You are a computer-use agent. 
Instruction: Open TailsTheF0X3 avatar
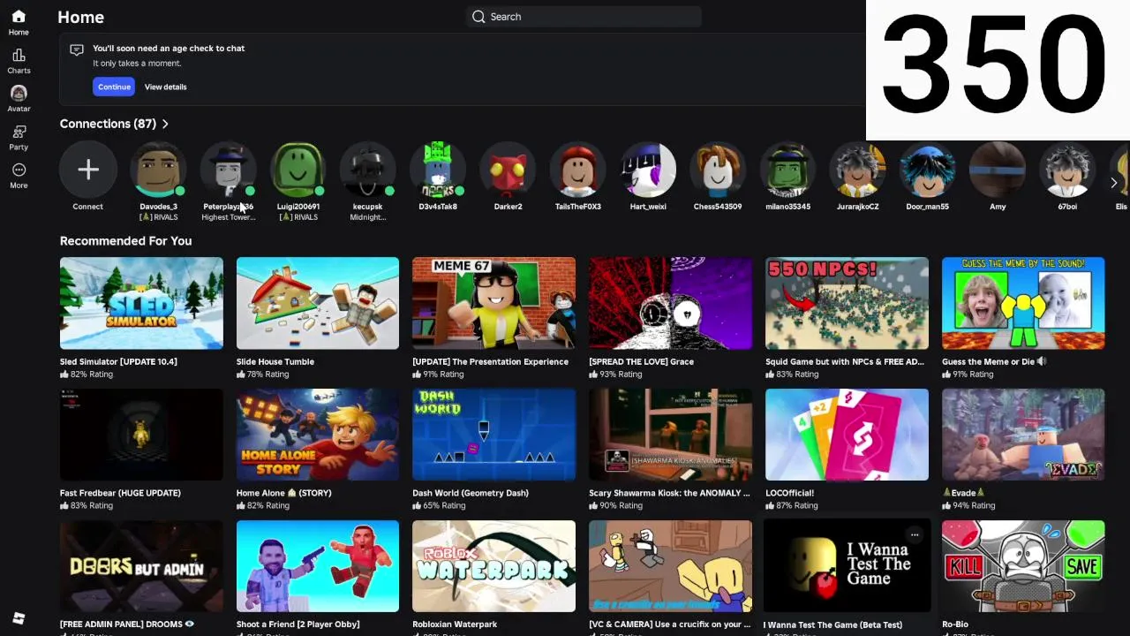coord(578,170)
